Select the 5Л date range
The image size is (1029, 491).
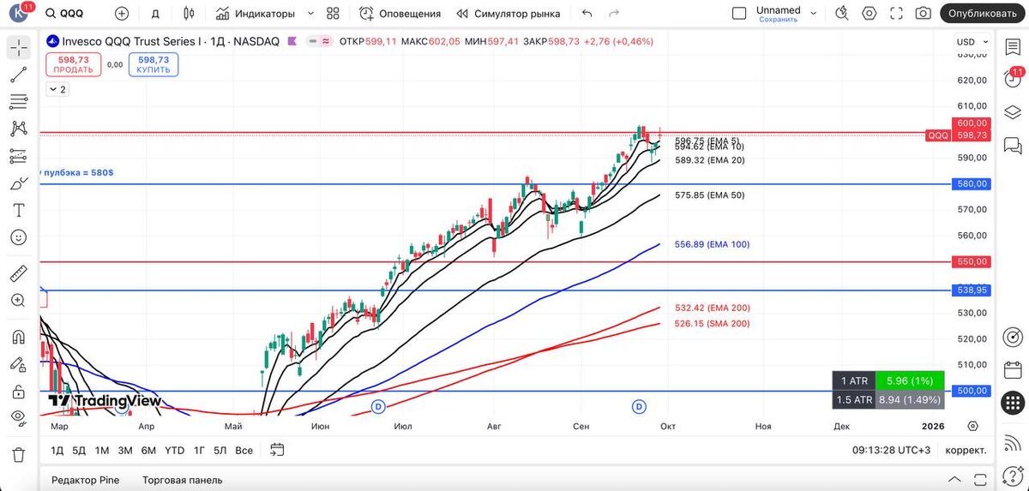tap(220, 450)
